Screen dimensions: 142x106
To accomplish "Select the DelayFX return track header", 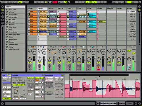I will pos(112,9).
